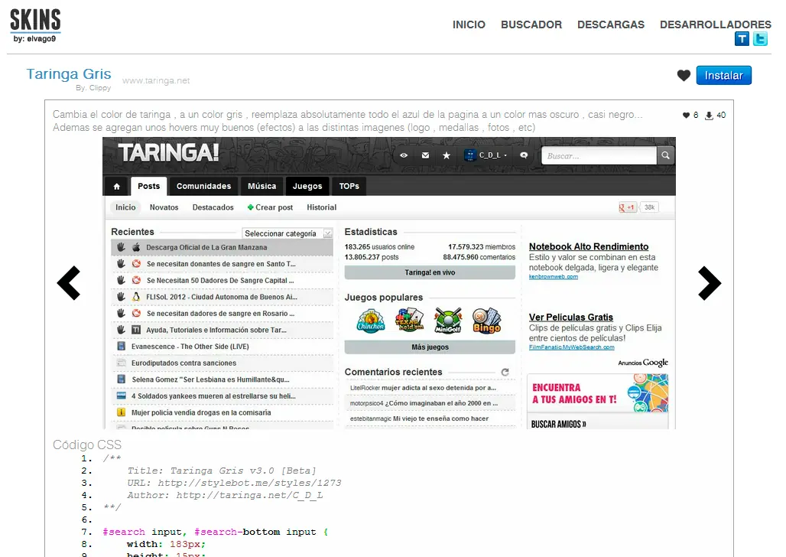786x557 pixels.
Task: Open the Bingo game icon
Action: click(x=487, y=320)
